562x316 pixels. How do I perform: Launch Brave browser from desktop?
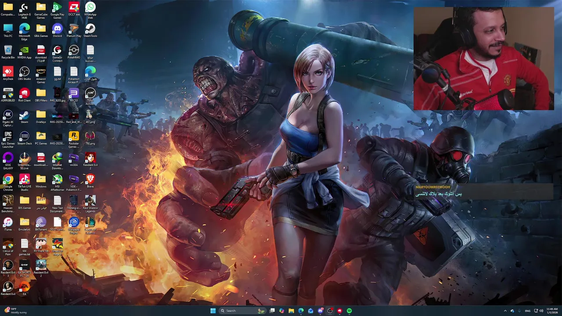pyautogui.click(x=90, y=181)
